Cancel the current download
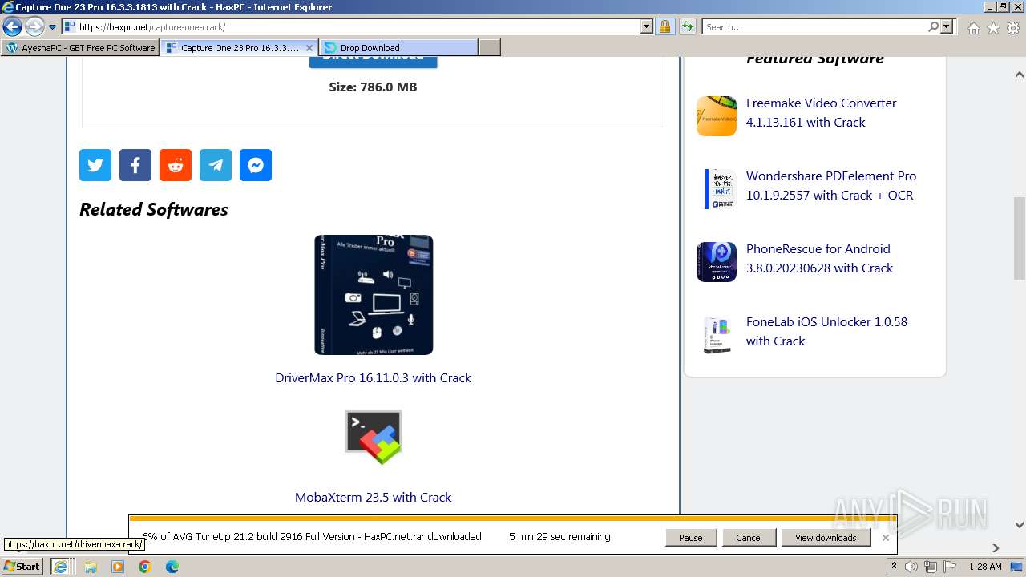The height and width of the screenshot is (577, 1026). [x=749, y=538]
